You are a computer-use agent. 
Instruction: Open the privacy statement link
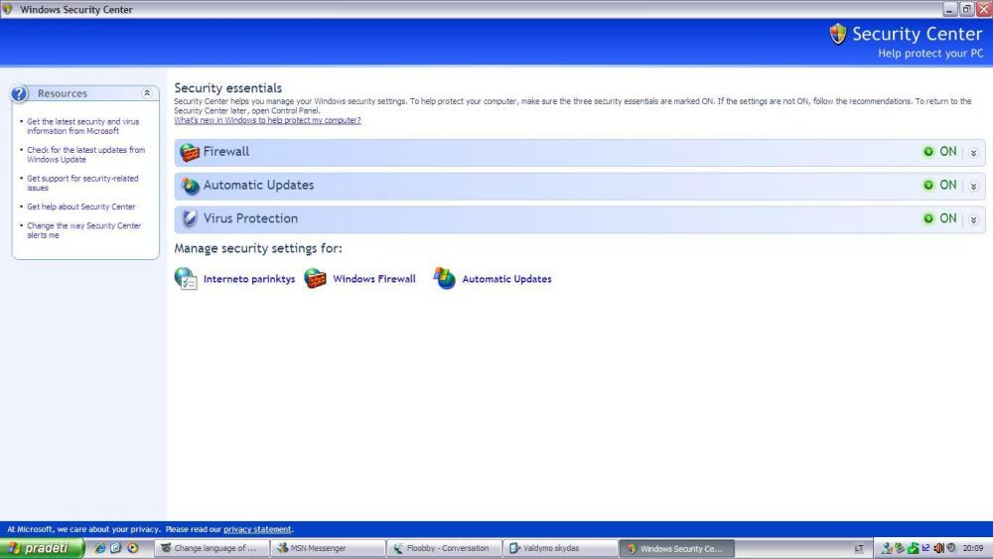tap(257, 529)
